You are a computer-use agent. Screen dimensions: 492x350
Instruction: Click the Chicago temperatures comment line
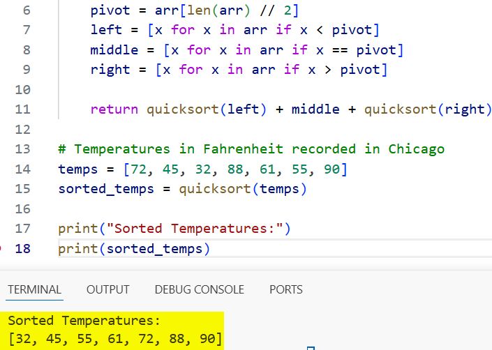(x=251, y=149)
